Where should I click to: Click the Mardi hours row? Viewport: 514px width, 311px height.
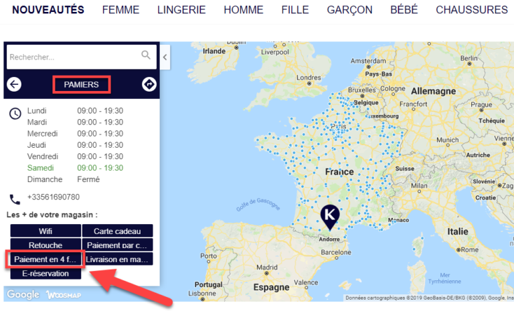pos(75,122)
